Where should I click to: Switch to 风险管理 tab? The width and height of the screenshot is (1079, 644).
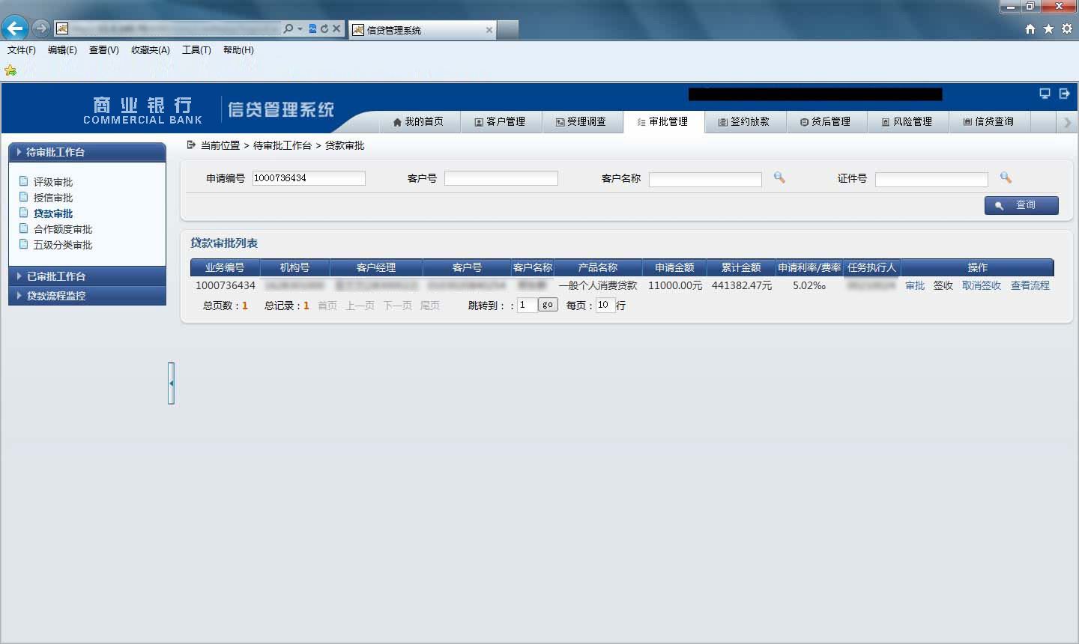(x=907, y=121)
